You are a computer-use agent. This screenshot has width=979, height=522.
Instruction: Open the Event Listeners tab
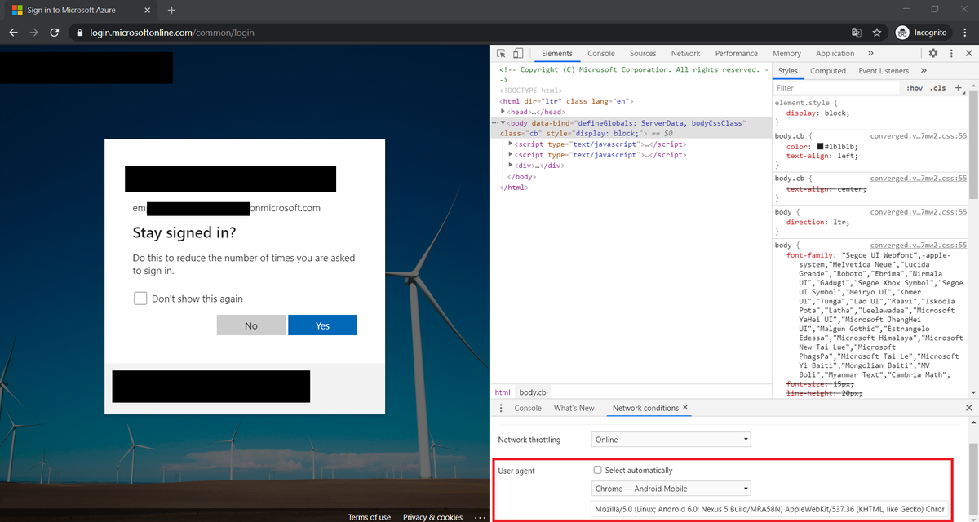pos(884,71)
